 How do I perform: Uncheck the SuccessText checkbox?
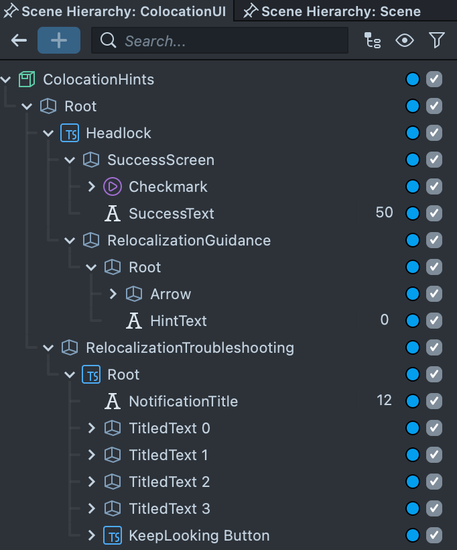point(434,214)
